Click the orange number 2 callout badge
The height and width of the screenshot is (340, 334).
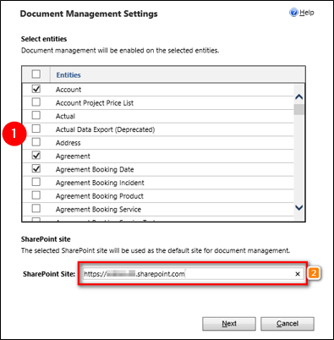314,273
